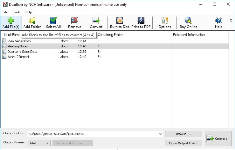Click the Browse ... button
This screenshot has height=150, width=235.
[184, 134]
